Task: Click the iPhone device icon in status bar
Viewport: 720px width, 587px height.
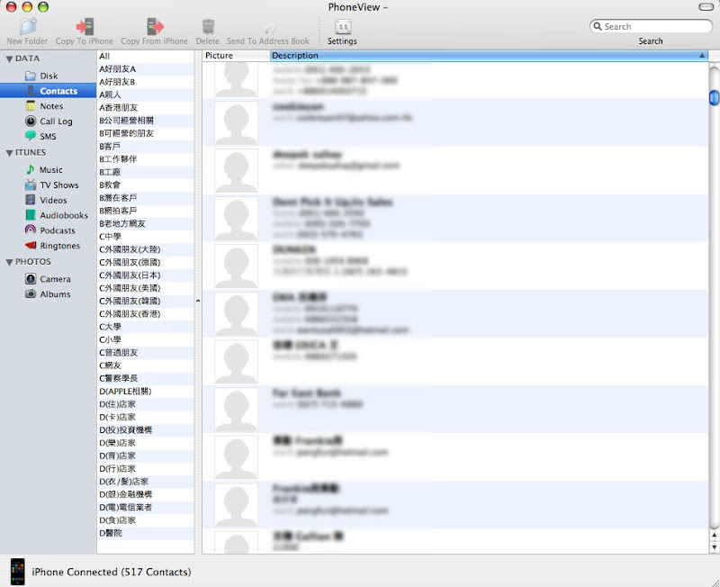Action: click(x=17, y=572)
